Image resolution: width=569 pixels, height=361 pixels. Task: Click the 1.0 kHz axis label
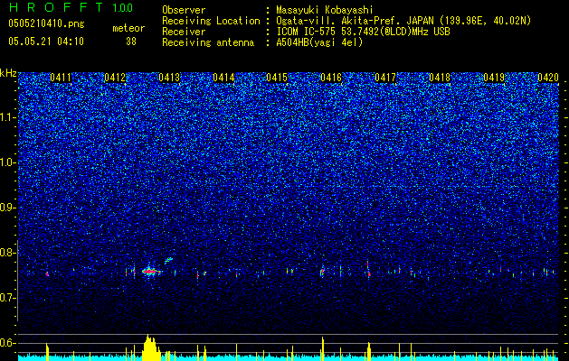click(x=7, y=162)
